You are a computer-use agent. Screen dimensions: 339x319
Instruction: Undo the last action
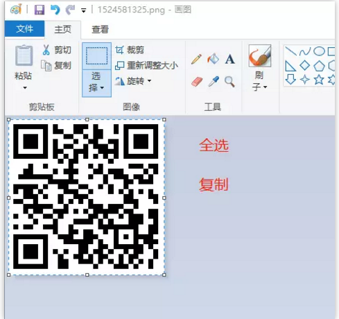tap(55, 10)
